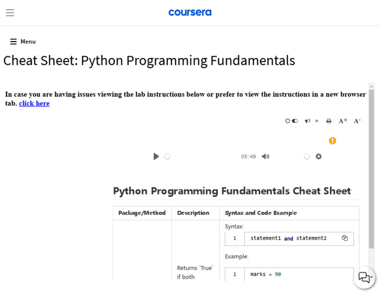380x294 pixels.
Task: Decrease font size with A- button
Action: point(357,121)
